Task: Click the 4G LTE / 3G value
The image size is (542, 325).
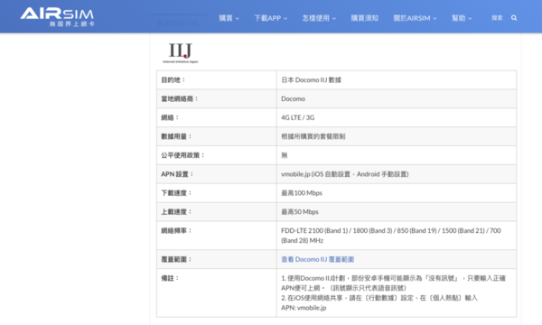Action: [x=297, y=117]
